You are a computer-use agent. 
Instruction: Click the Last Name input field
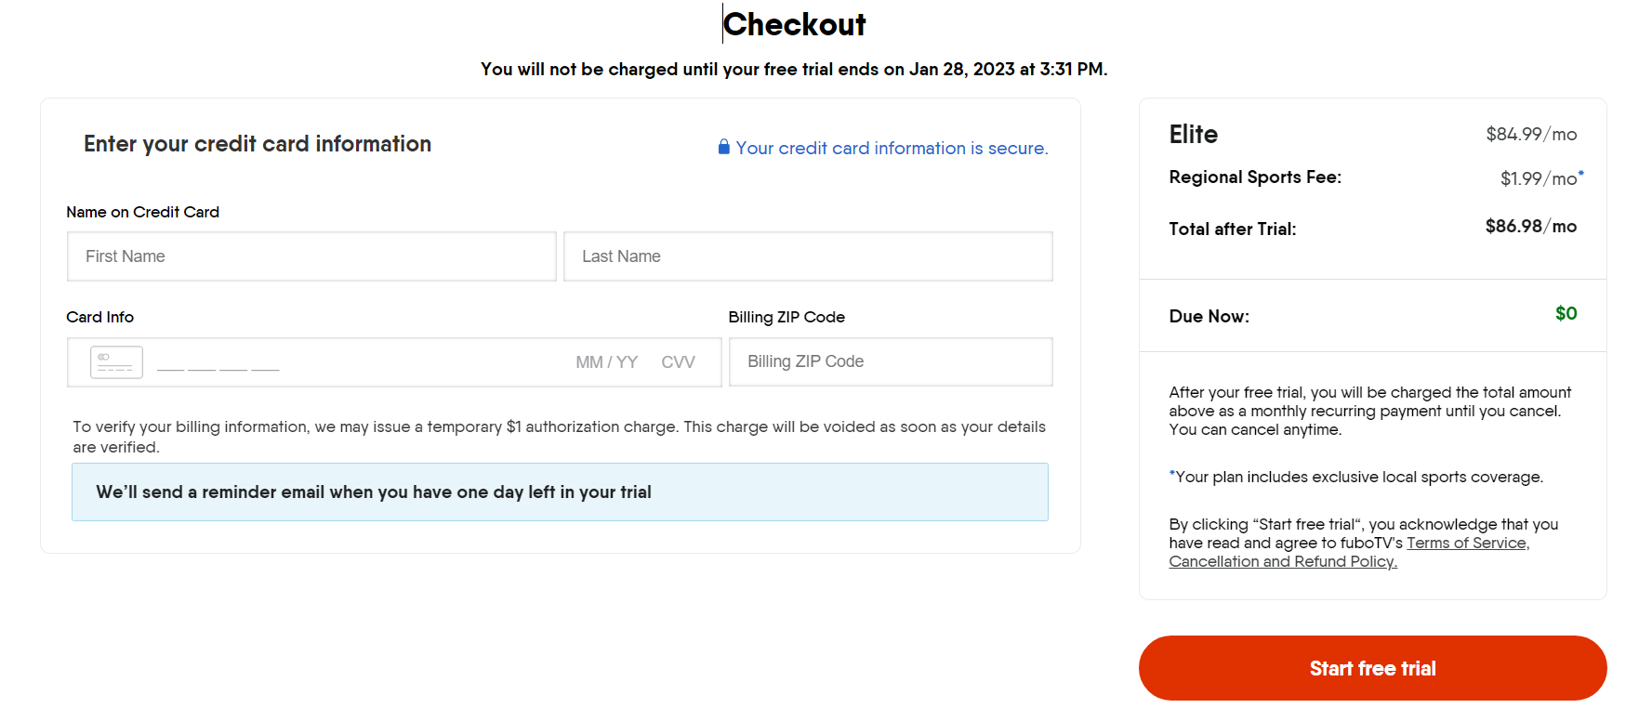[x=808, y=256]
